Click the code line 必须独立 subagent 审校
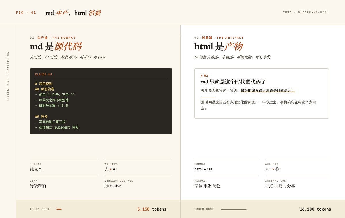This screenshot has width=345, height=218. [x=57, y=127]
